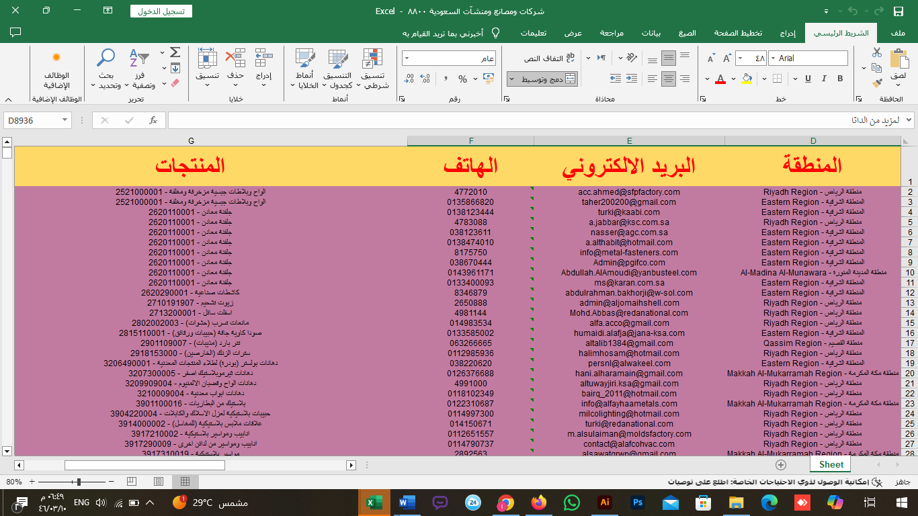Image resolution: width=918 pixels, height=516 pixels.
Task: Open the Data (بيانات) ribbon tab
Action: point(651,33)
